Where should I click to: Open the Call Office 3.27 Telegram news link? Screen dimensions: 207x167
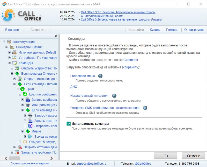[118, 12]
